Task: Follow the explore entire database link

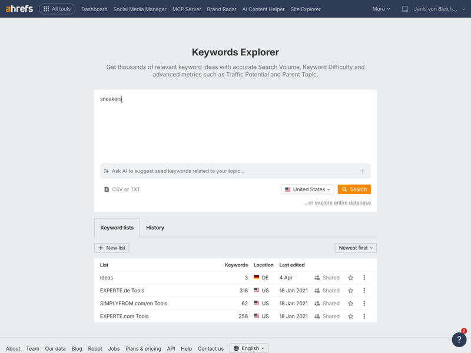Action: [343, 203]
